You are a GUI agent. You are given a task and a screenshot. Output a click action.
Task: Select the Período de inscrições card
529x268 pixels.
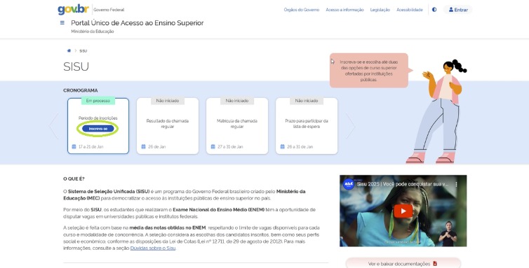(98, 126)
